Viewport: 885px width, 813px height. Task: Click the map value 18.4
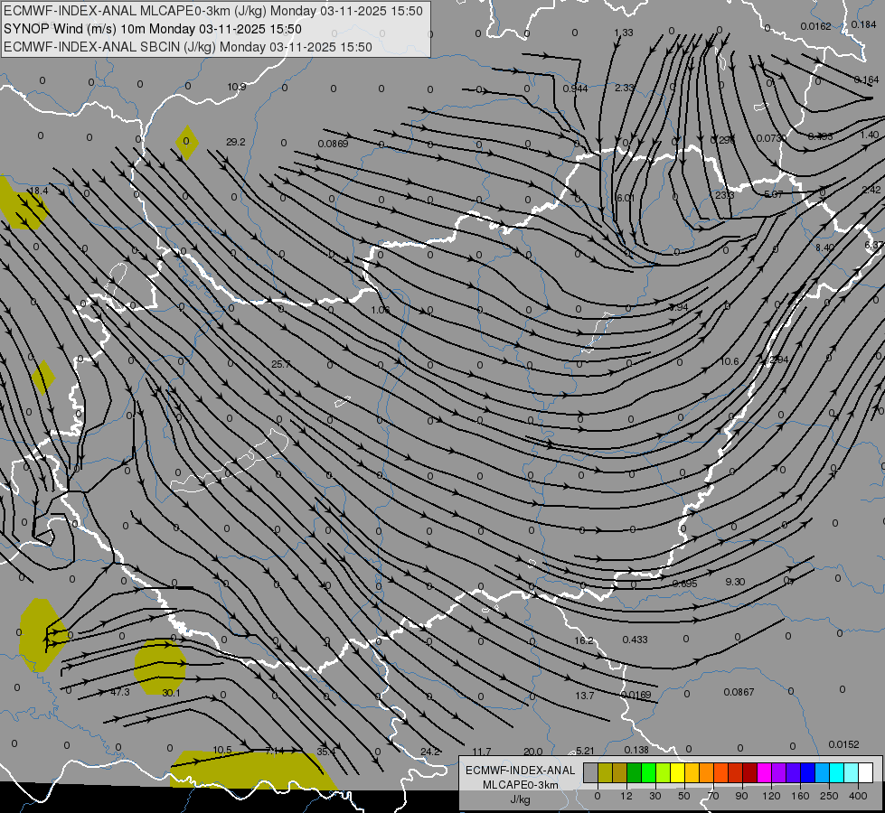pos(38,191)
